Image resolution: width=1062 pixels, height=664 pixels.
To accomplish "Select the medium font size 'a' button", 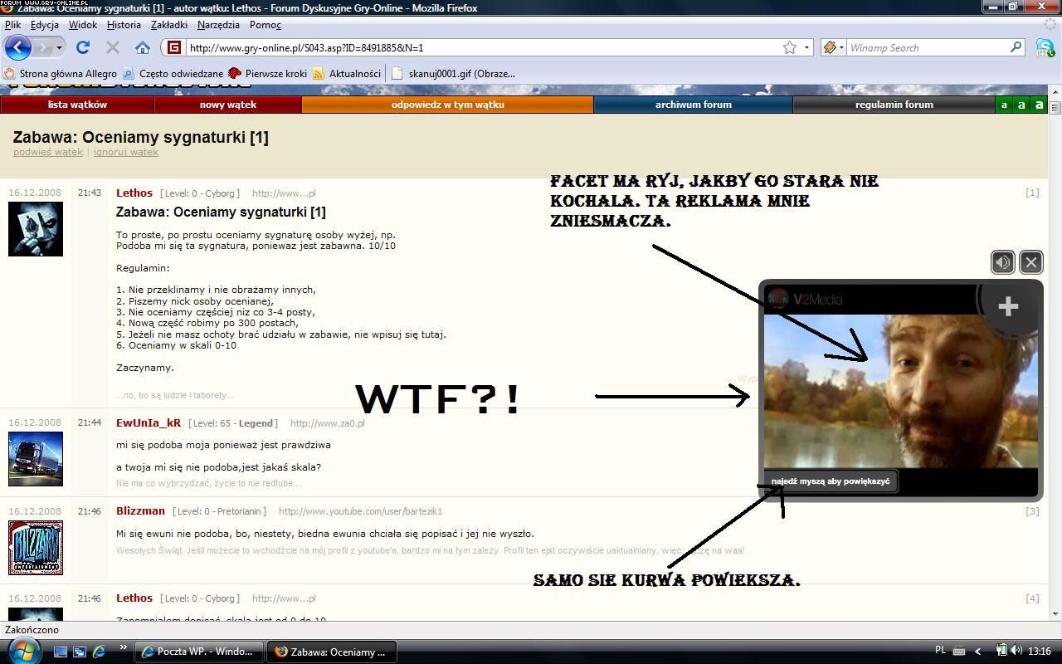I will [1021, 105].
